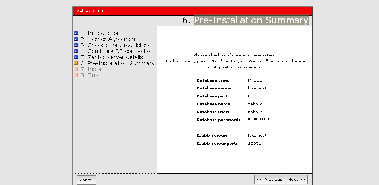Click the 'Zabbix server port:' label

(x=217, y=144)
